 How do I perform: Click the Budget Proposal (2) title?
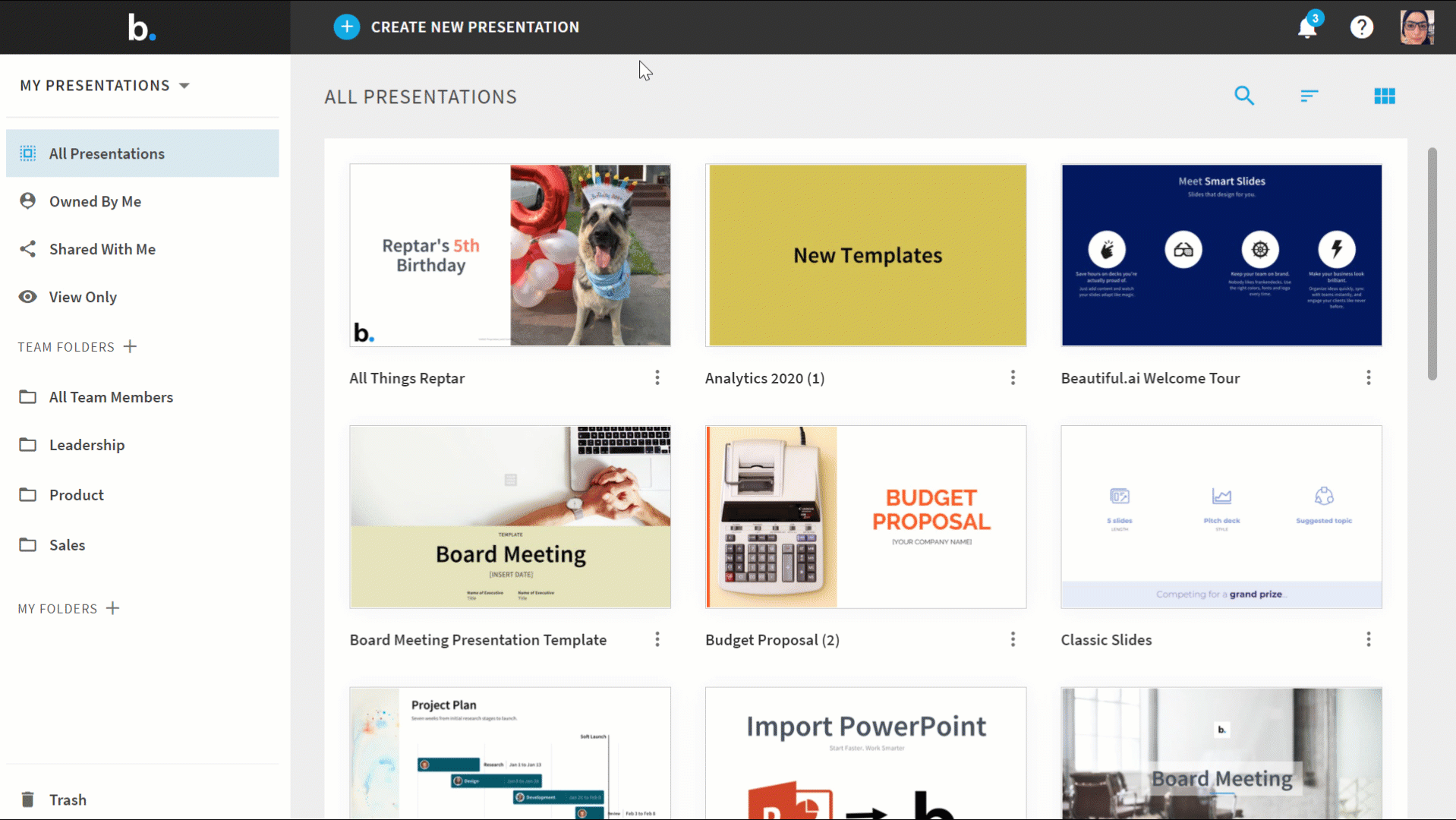coord(773,640)
